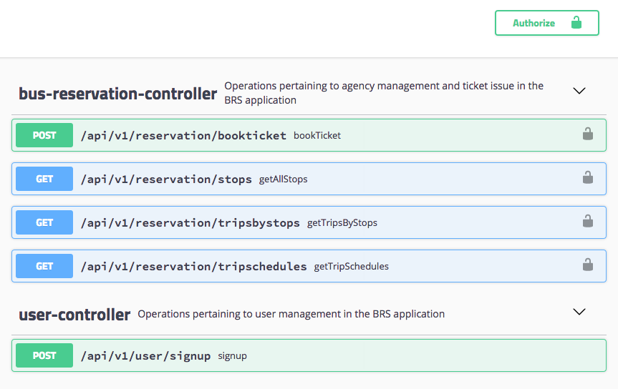The height and width of the screenshot is (389, 618).
Task: Click the GET badge for tripsbystops
Action: pyautogui.click(x=44, y=222)
